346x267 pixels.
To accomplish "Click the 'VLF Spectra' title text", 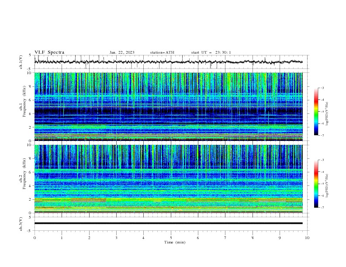I will (49, 52).
